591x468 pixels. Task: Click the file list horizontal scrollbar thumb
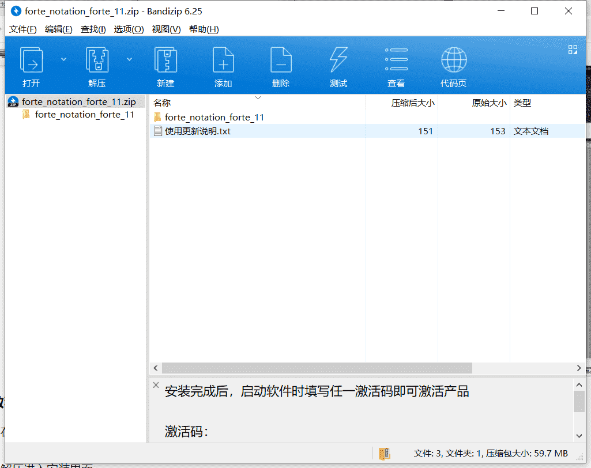(x=317, y=368)
